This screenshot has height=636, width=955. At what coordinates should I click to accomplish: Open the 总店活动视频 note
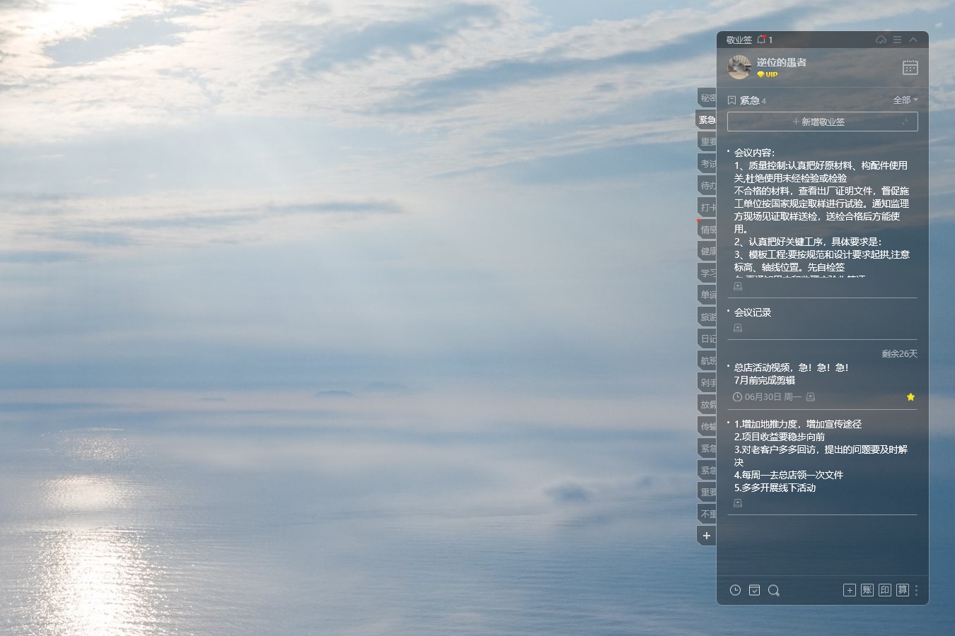791,374
